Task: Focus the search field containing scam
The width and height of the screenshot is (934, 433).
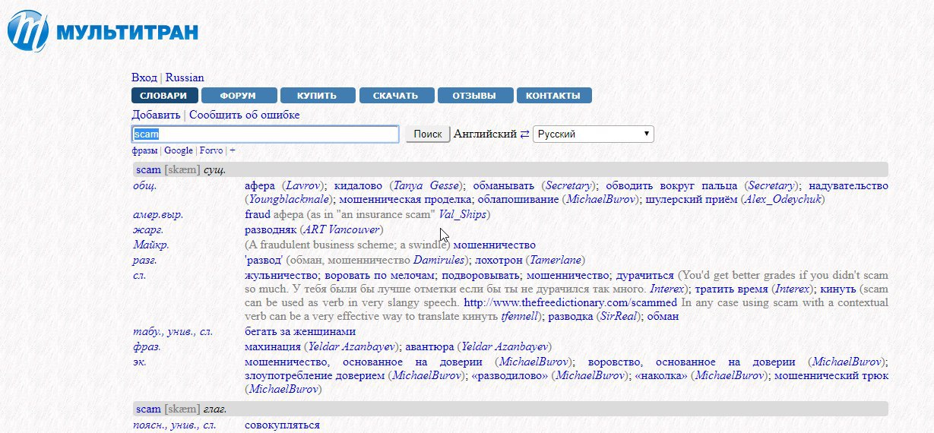Action: [265, 134]
